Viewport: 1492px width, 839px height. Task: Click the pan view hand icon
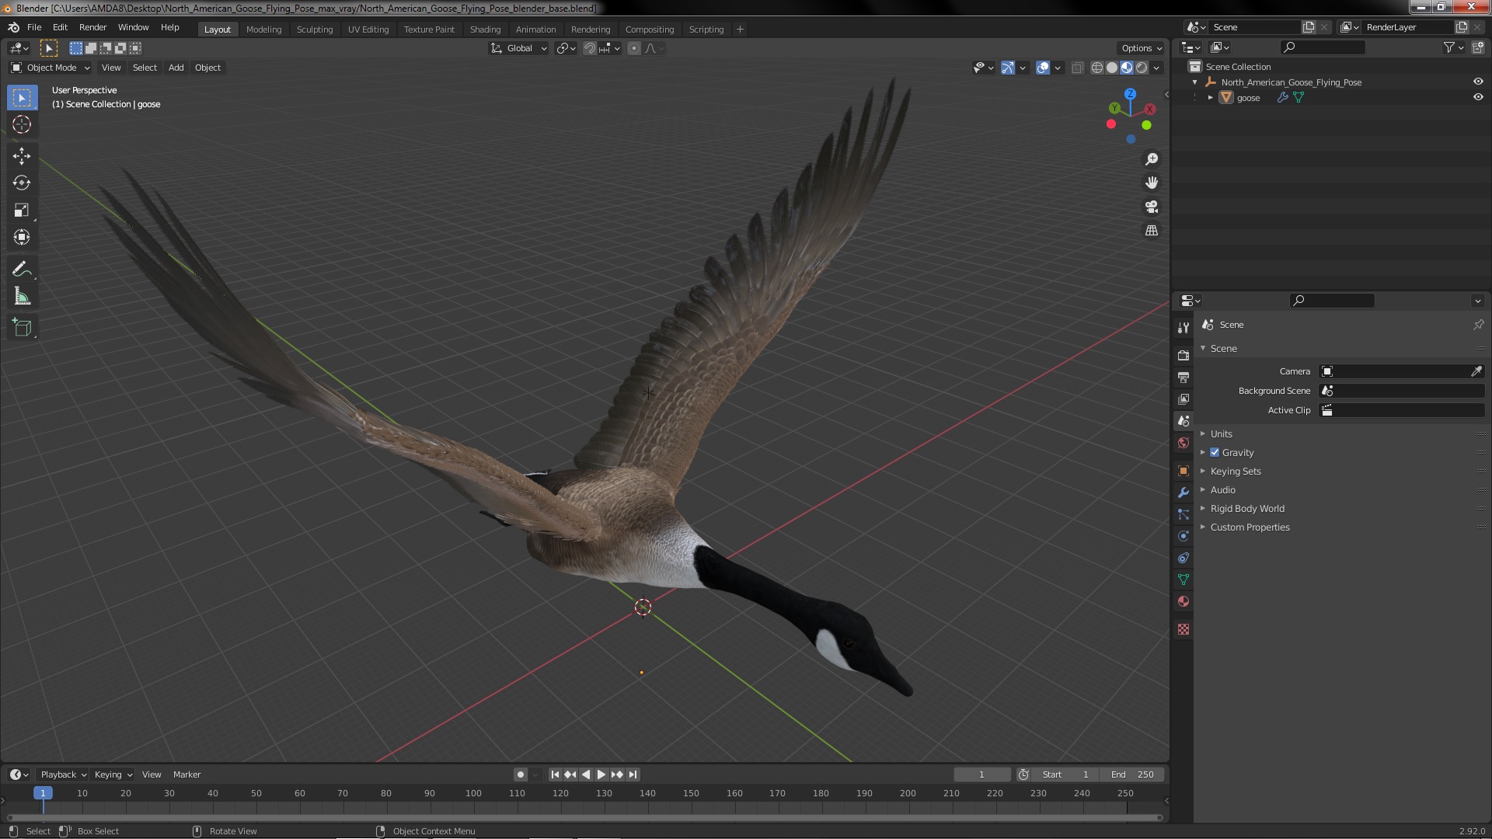[x=1152, y=183]
